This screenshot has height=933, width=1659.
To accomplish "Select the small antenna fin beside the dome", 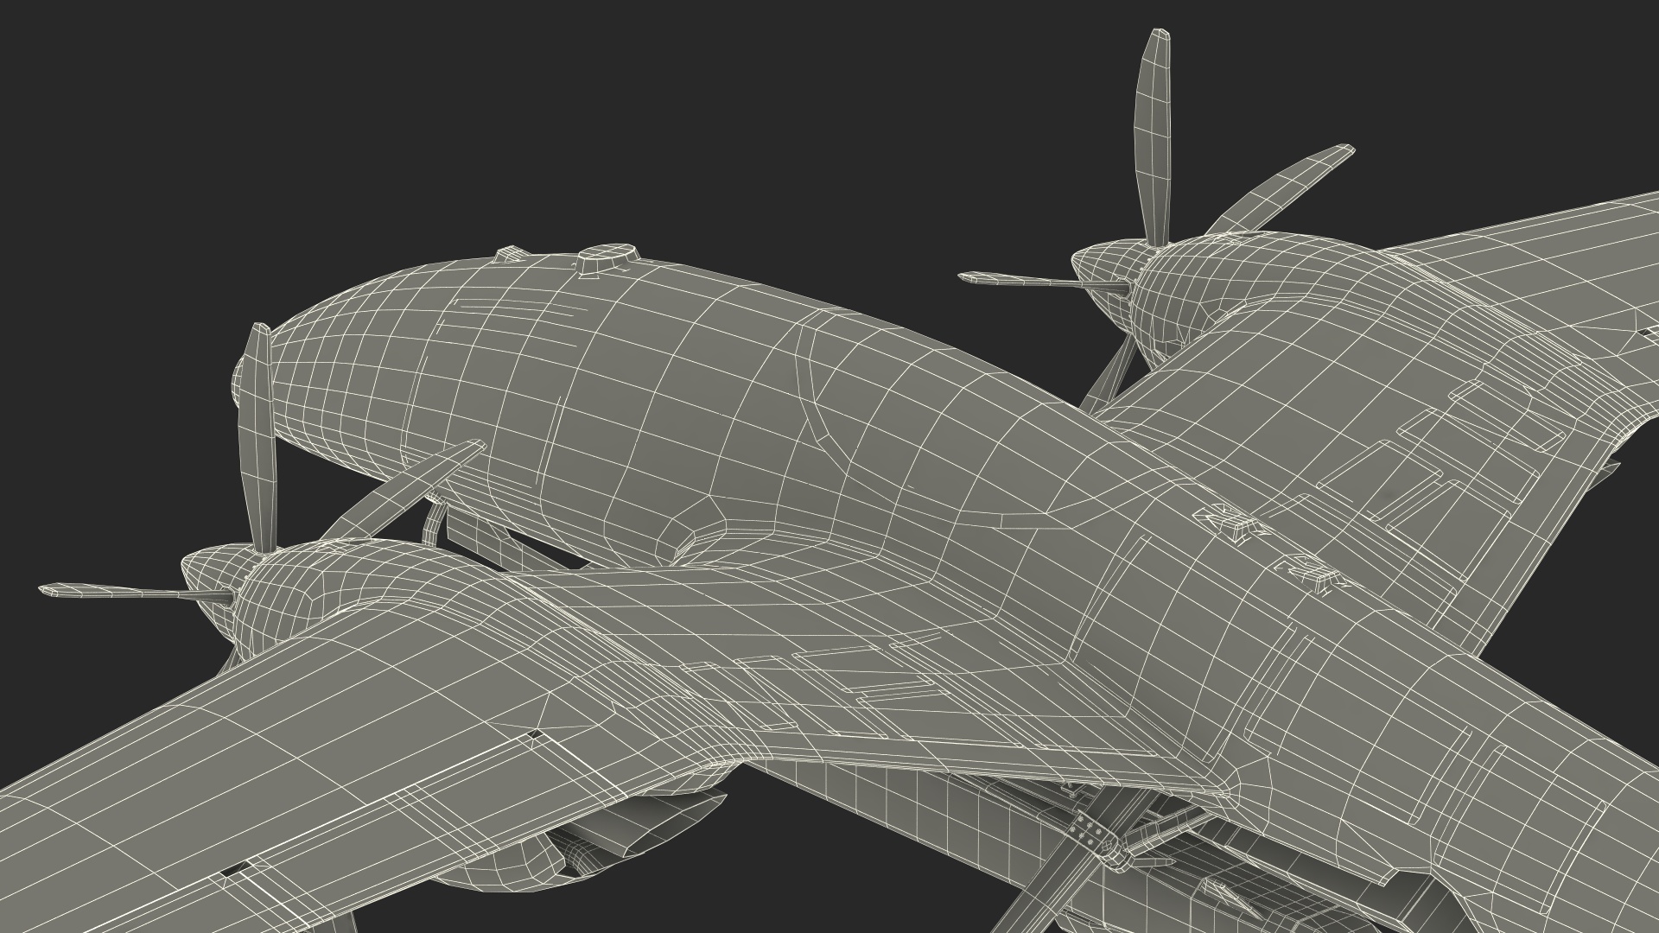I will (510, 254).
